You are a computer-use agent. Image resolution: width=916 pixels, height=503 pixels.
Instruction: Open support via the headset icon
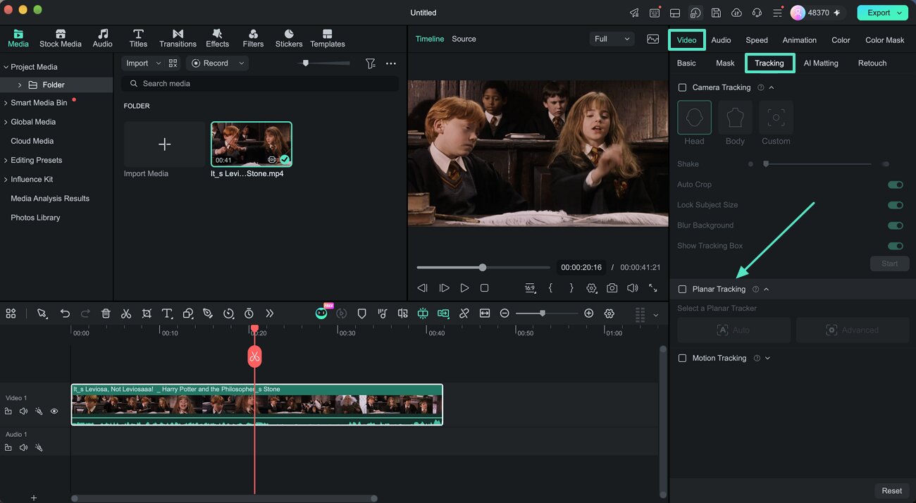[757, 13]
